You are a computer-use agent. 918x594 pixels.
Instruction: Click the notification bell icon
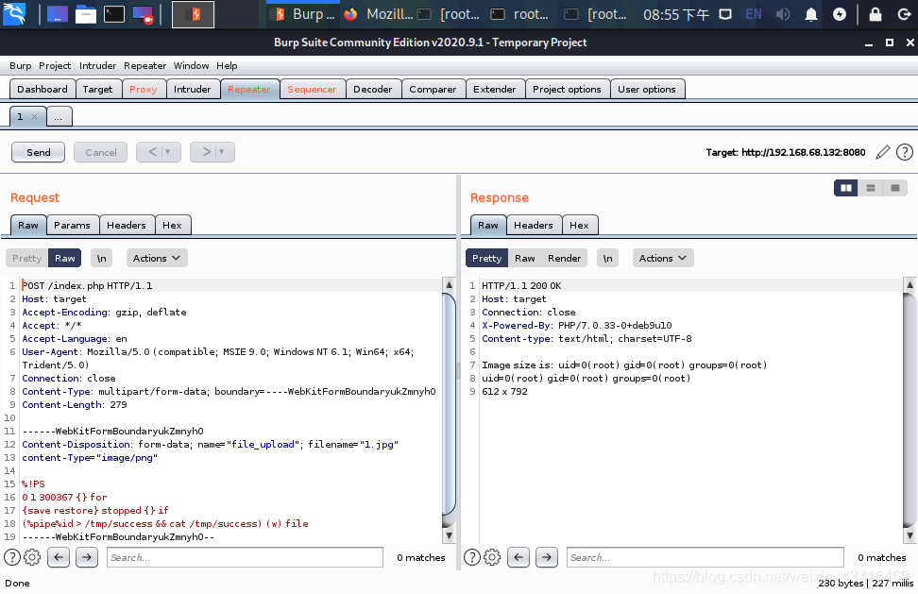click(x=811, y=14)
